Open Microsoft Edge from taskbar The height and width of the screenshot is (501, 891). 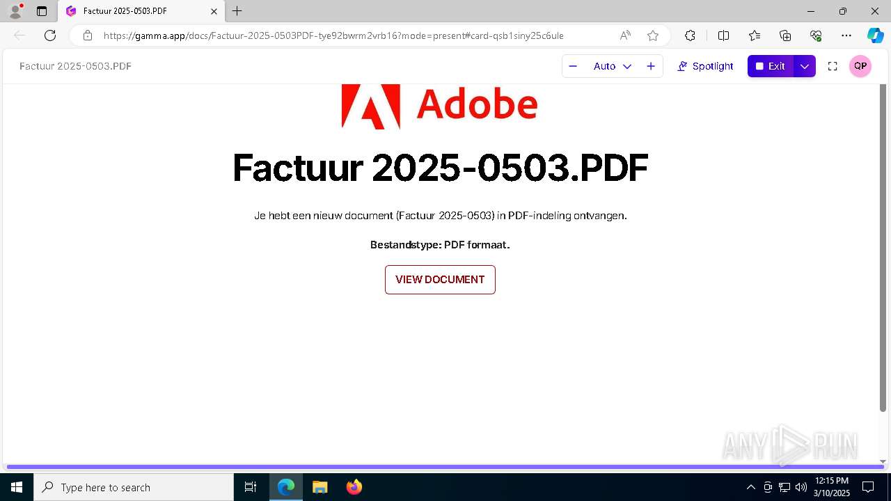[x=286, y=487]
